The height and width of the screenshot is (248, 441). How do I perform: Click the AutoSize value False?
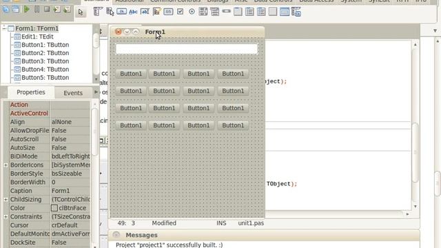[x=59, y=147]
